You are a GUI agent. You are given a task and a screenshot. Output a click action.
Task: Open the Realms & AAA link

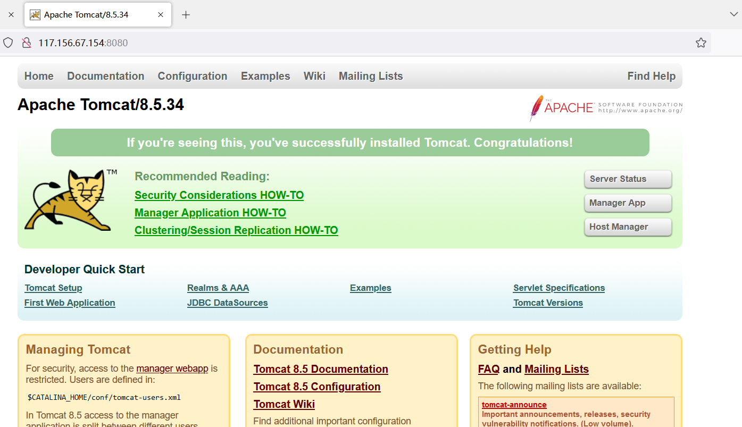pyautogui.click(x=218, y=288)
